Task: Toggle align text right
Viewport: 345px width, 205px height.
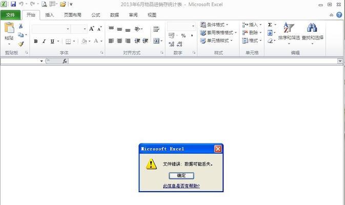Action: pos(128,41)
